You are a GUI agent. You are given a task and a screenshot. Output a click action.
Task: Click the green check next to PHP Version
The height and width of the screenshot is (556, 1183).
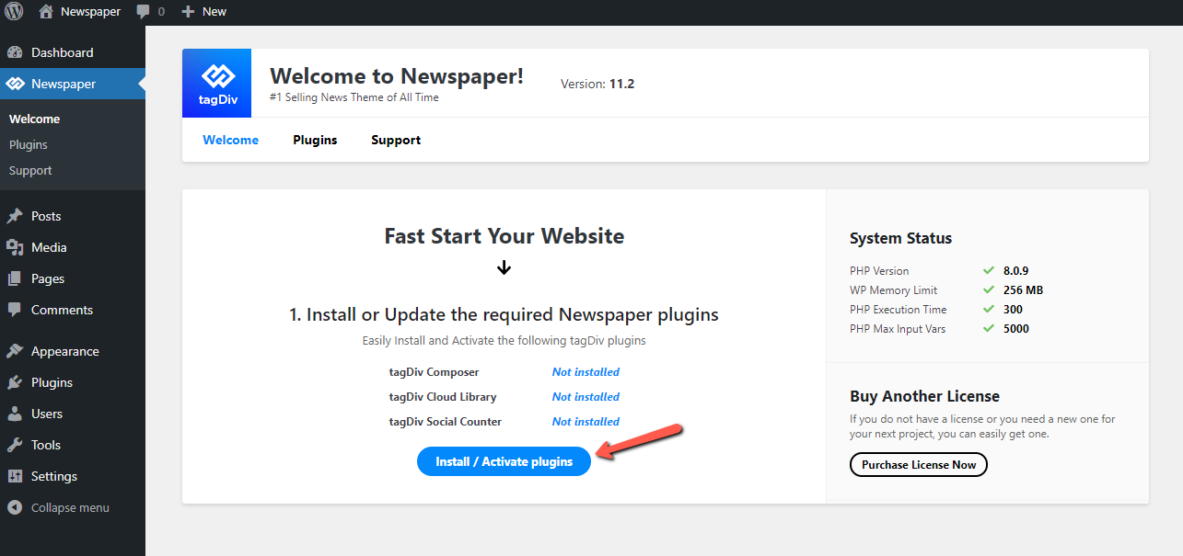click(x=988, y=271)
